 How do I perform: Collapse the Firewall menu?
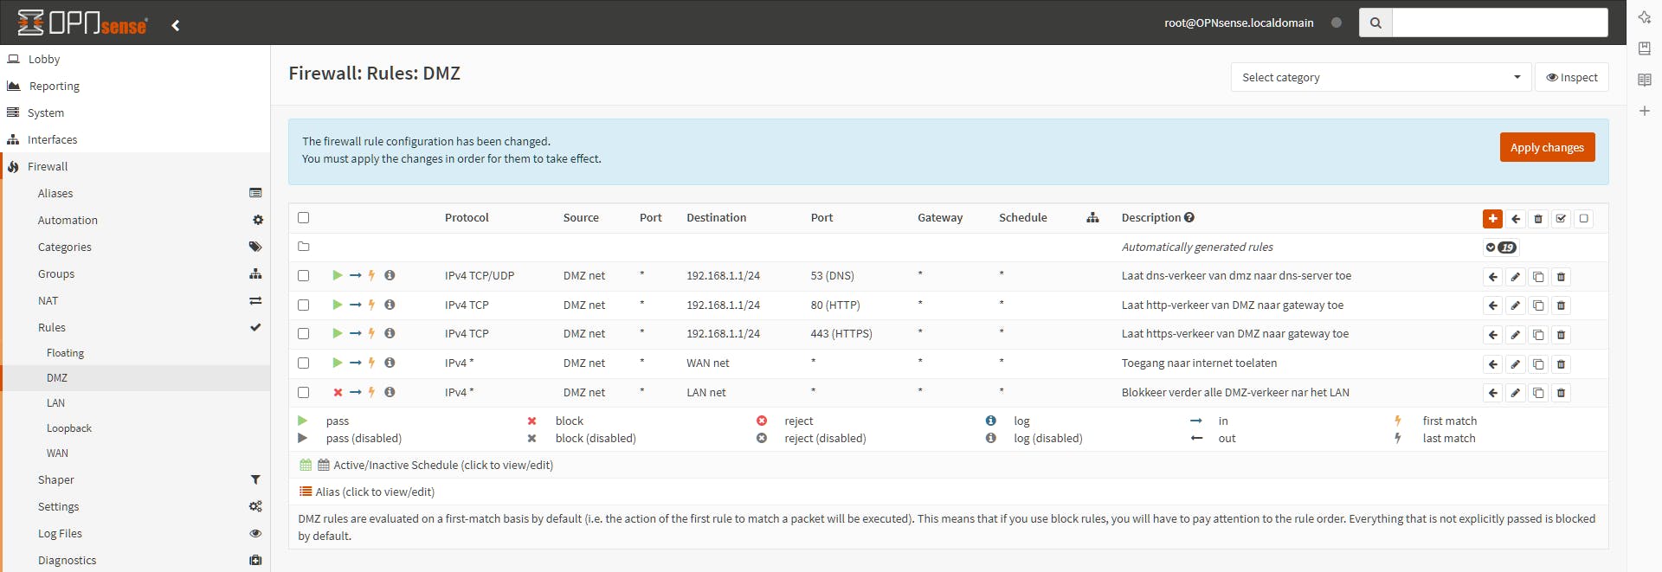[x=135, y=166]
